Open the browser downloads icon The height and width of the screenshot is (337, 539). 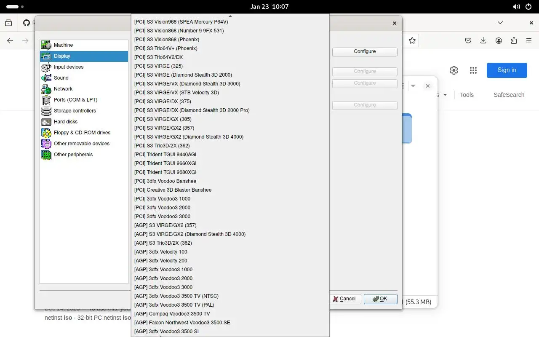tap(483, 40)
